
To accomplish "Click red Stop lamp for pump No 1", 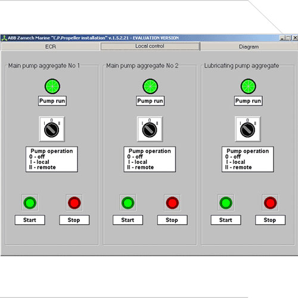I will click(x=74, y=203).
